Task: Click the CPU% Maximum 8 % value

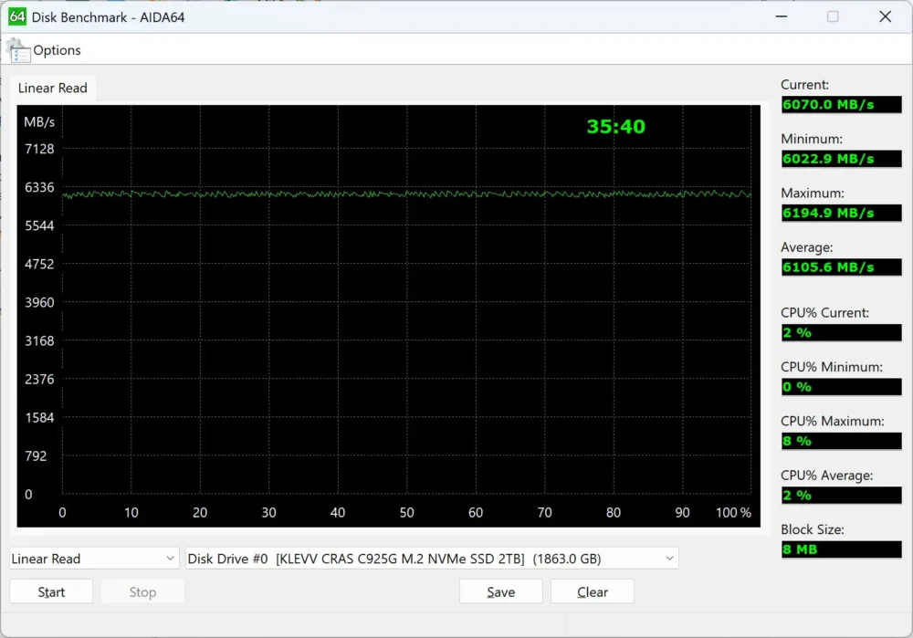Action: (841, 441)
